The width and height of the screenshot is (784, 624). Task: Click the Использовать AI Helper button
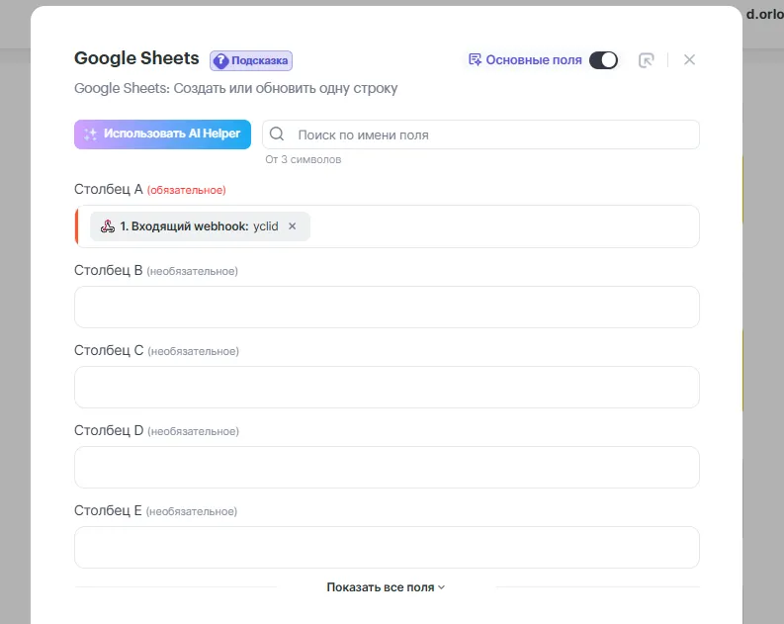(162, 134)
